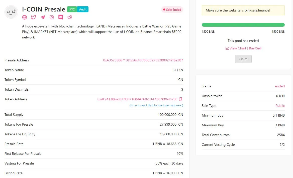The image size is (293, 178).
Task: View the Instagram page icon
Action: pyautogui.click(x=51, y=17)
